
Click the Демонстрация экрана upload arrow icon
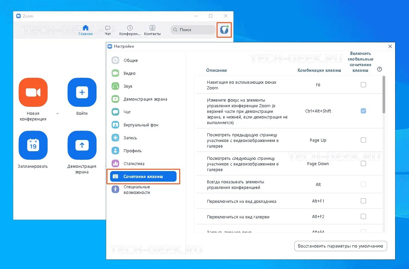point(82,145)
